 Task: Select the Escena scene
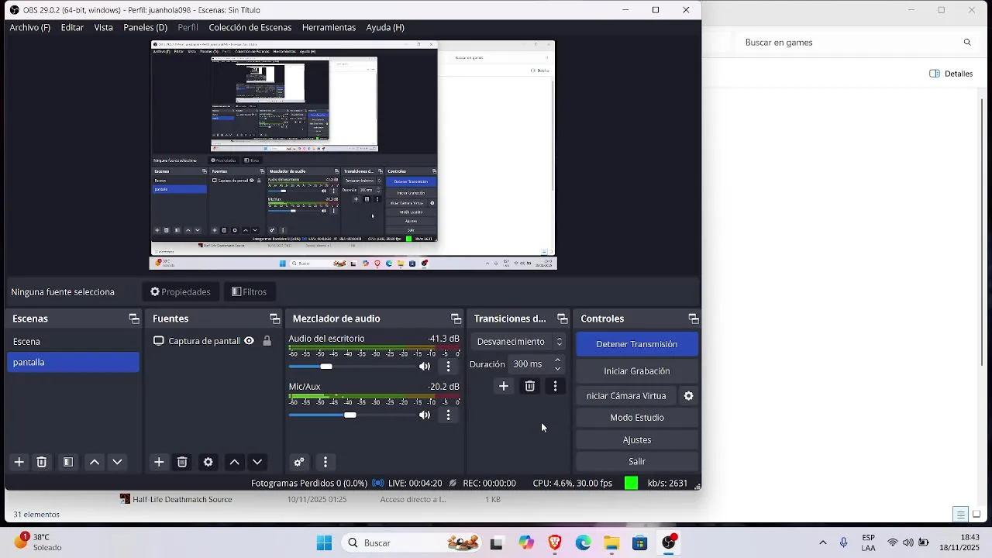pyautogui.click(x=74, y=342)
